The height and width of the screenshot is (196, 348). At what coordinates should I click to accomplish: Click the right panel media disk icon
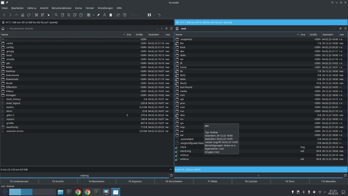click(177, 22)
